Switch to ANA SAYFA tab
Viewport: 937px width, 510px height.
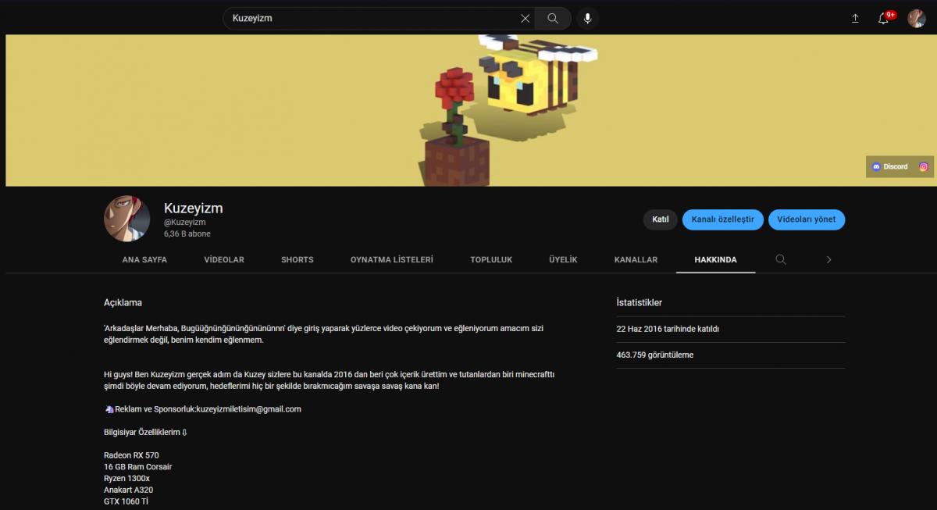(144, 259)
